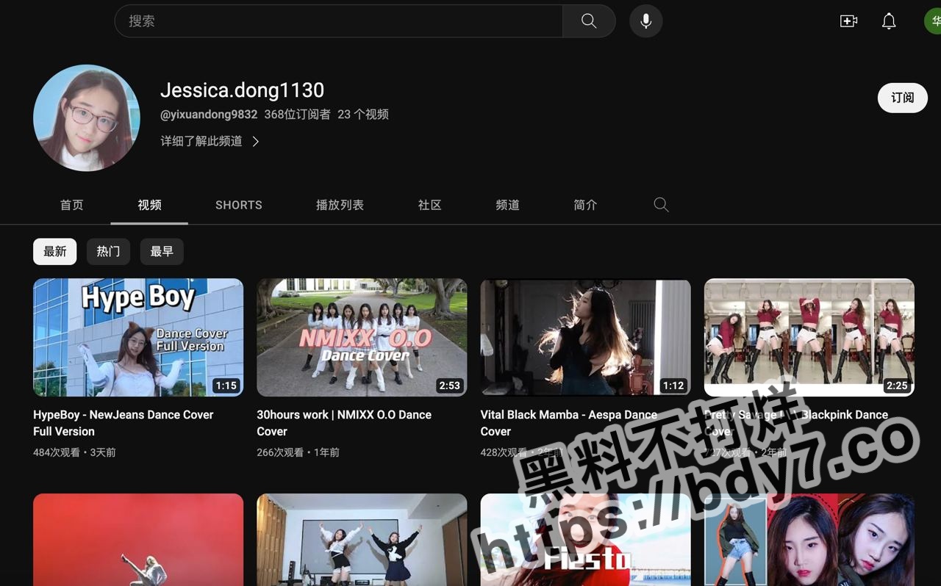Image resolution: width=941 pixels, height=586 pixels.
Task: Open the Fiesta video thumbnail
Action: coord(585,540)
